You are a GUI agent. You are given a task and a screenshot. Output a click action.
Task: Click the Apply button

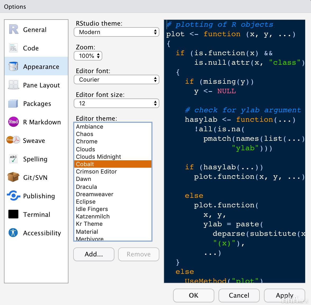pyautogui.click(x=284, y=295)
